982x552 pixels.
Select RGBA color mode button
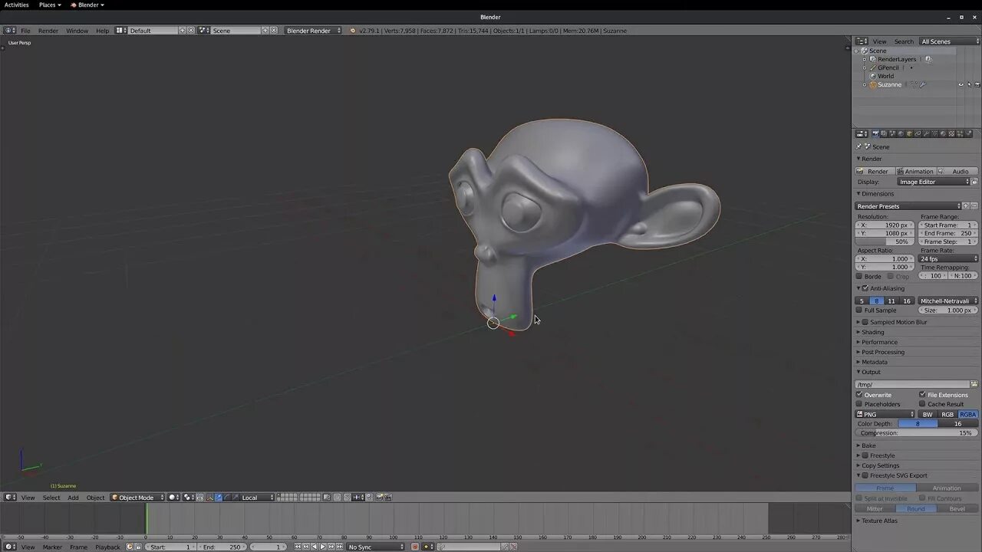point(968,414)
